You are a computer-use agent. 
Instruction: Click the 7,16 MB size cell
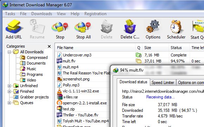(x=152, y=55)
